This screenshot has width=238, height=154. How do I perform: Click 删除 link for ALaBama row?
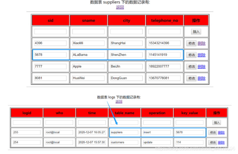click(202, 55)
